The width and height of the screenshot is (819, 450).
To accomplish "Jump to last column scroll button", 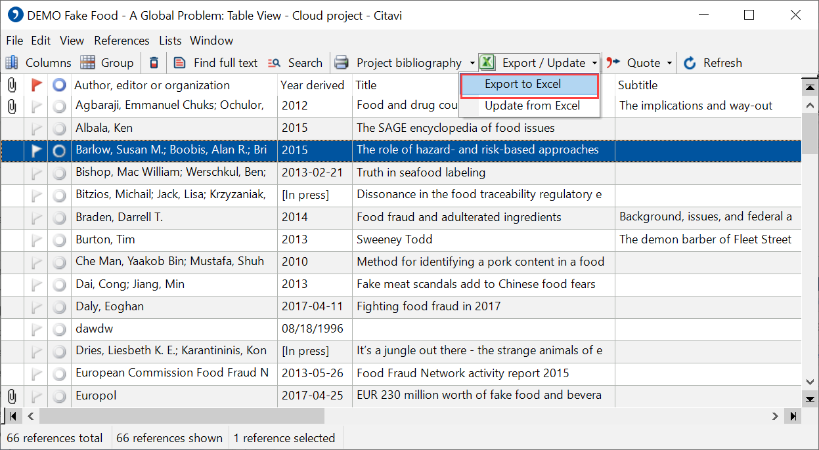I will 793,416.
